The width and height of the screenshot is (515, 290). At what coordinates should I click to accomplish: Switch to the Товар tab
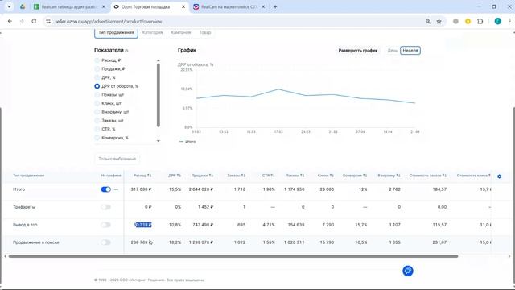[205, 32]
